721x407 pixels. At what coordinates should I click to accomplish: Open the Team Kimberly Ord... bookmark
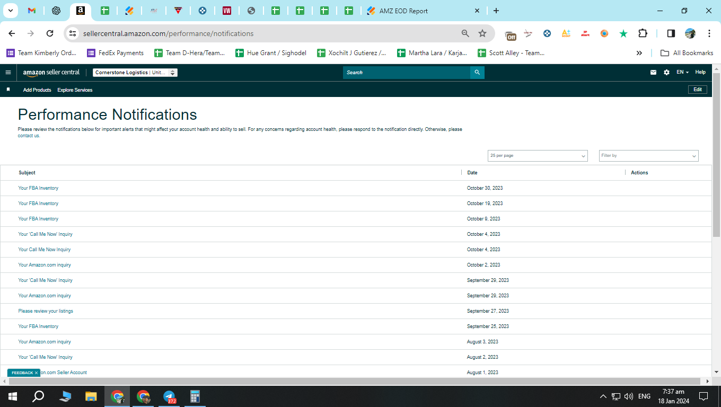click(x=41, y=53)
